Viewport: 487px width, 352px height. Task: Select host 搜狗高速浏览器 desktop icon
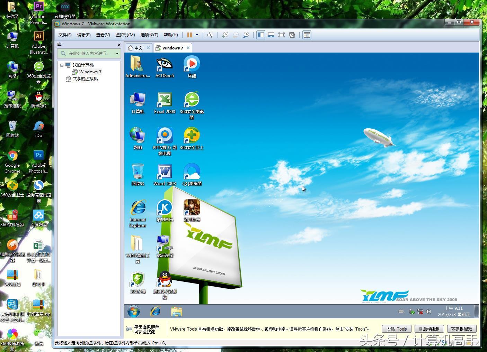coord(38,192)
